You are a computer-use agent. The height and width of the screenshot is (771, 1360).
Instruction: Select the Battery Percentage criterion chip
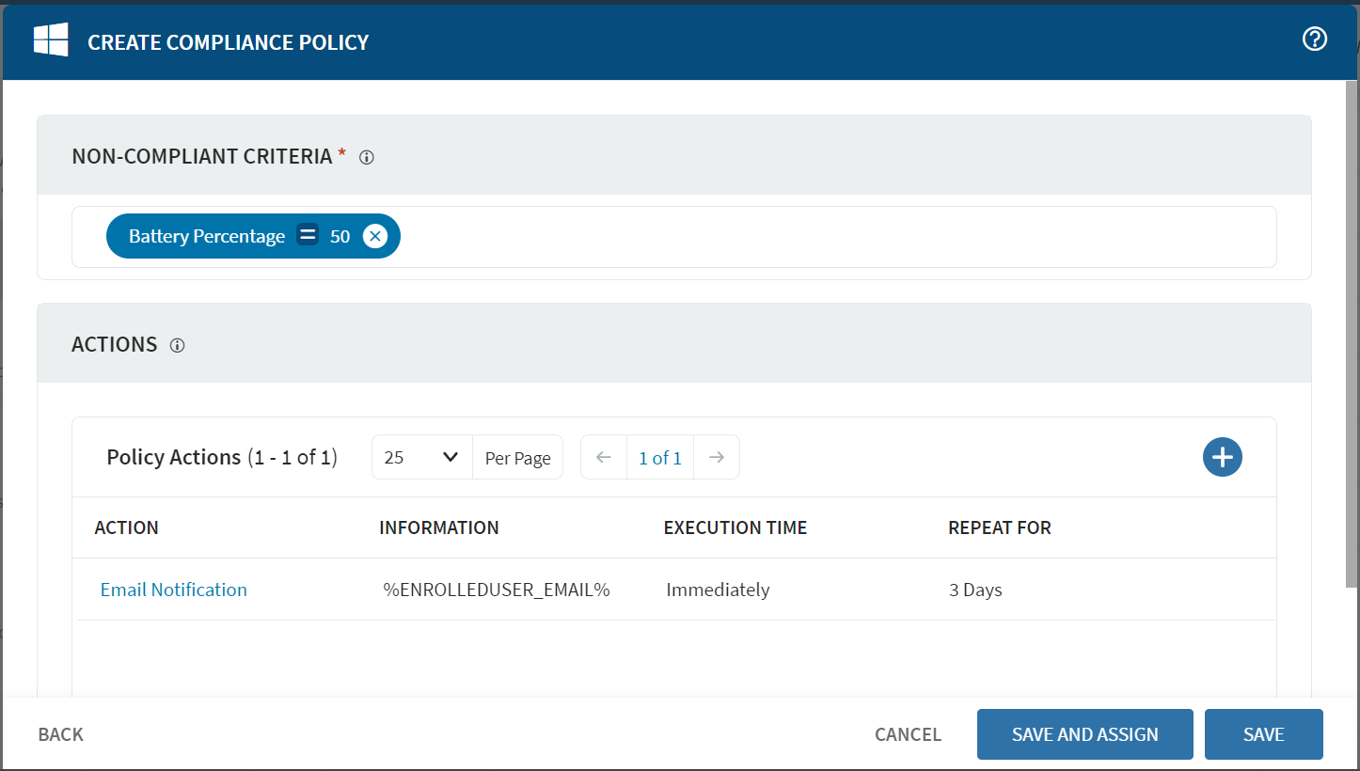click(207, 236)
